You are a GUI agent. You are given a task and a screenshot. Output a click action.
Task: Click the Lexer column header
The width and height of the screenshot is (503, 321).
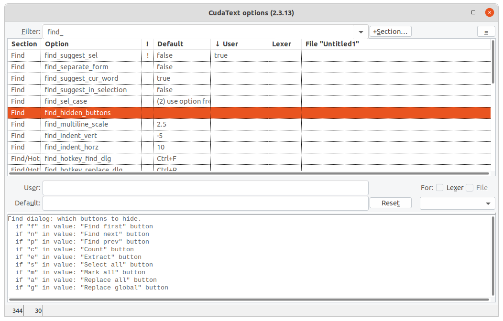pos(285,44)
